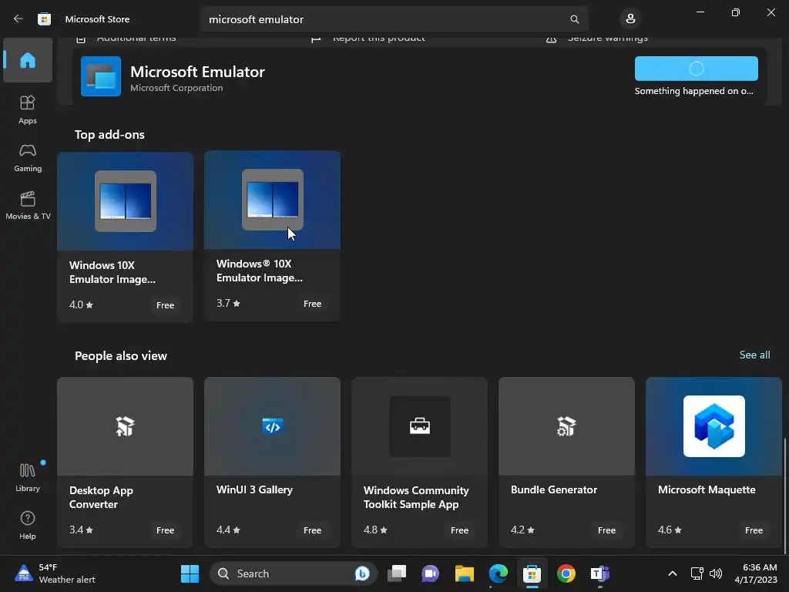
Task: Click the Free label on WinUI 3 Gallery
Action: click(x=312, y=530)
